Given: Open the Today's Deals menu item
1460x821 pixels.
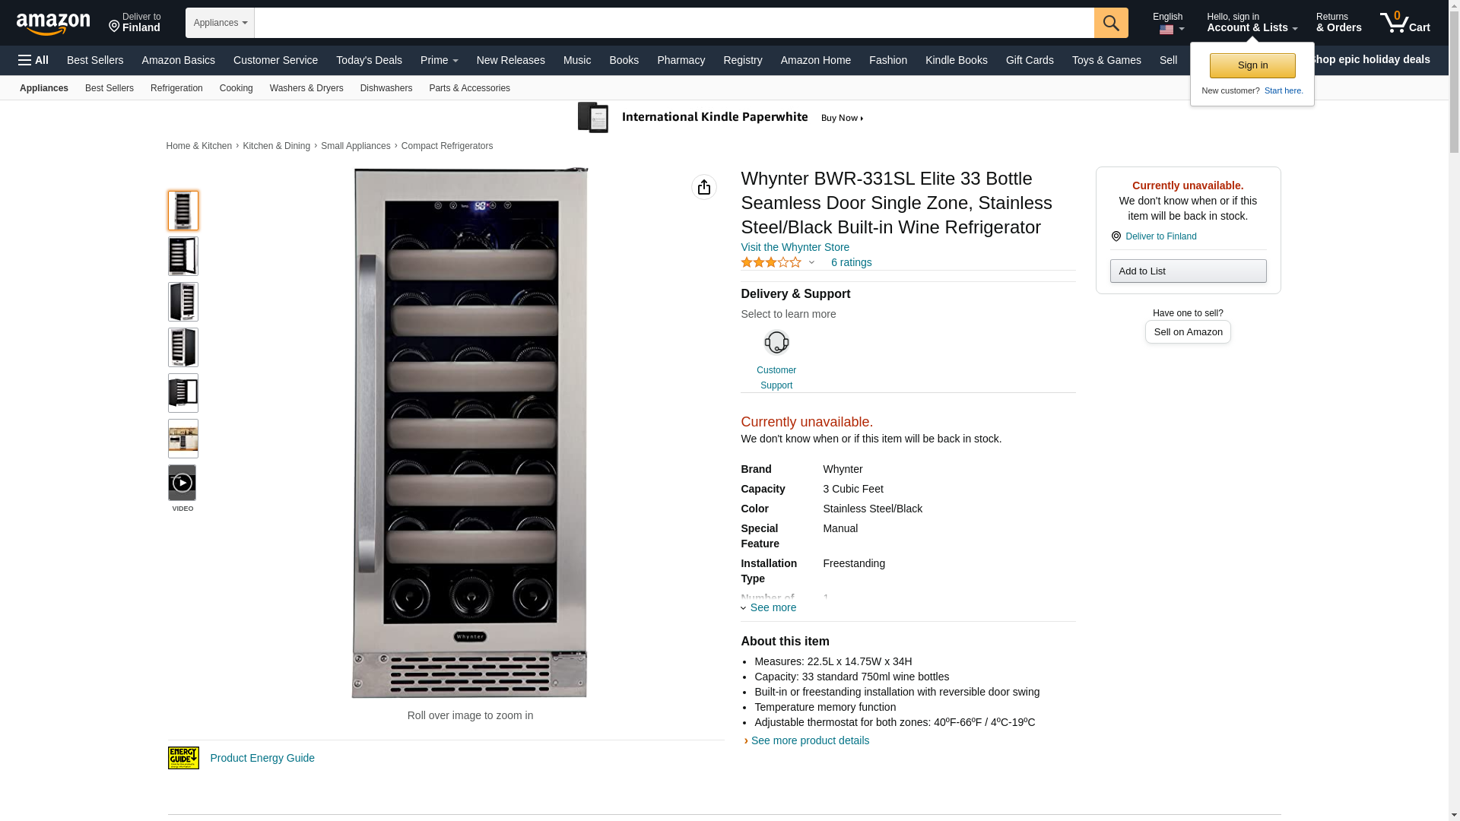Looking at the screenshot, I should pyautogui.click(x=369, y=60).
